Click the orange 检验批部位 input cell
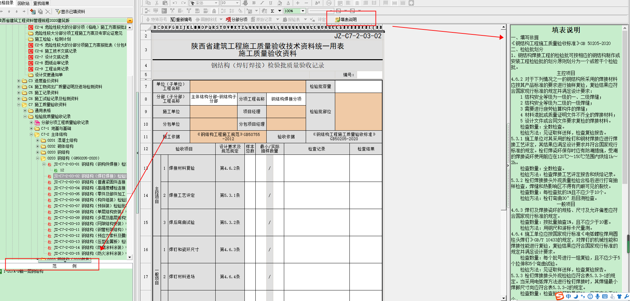This screenshot has height=301, width=630. pyautogui.click(x=358, y=111)
